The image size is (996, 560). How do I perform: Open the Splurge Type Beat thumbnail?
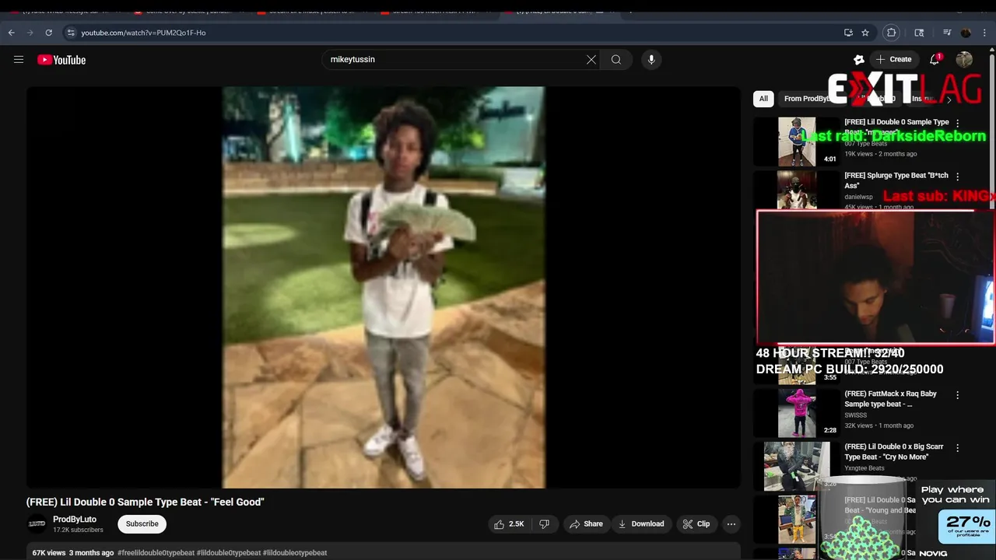(x=797, y=190)
